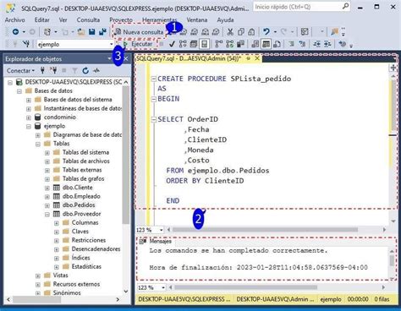
Task: Close the Explorador de objetos panel
Action: point(126,58)
